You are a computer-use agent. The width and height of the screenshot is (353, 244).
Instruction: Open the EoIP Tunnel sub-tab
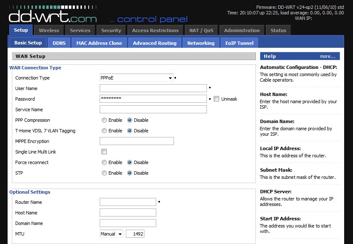(x=239, y=43)
